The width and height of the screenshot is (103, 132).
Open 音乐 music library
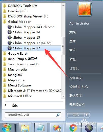click(x=72, y=50)
